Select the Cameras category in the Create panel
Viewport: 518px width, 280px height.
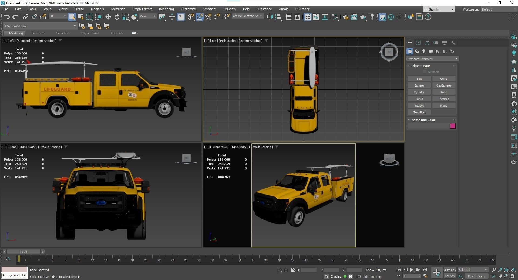tap(431, 51)
